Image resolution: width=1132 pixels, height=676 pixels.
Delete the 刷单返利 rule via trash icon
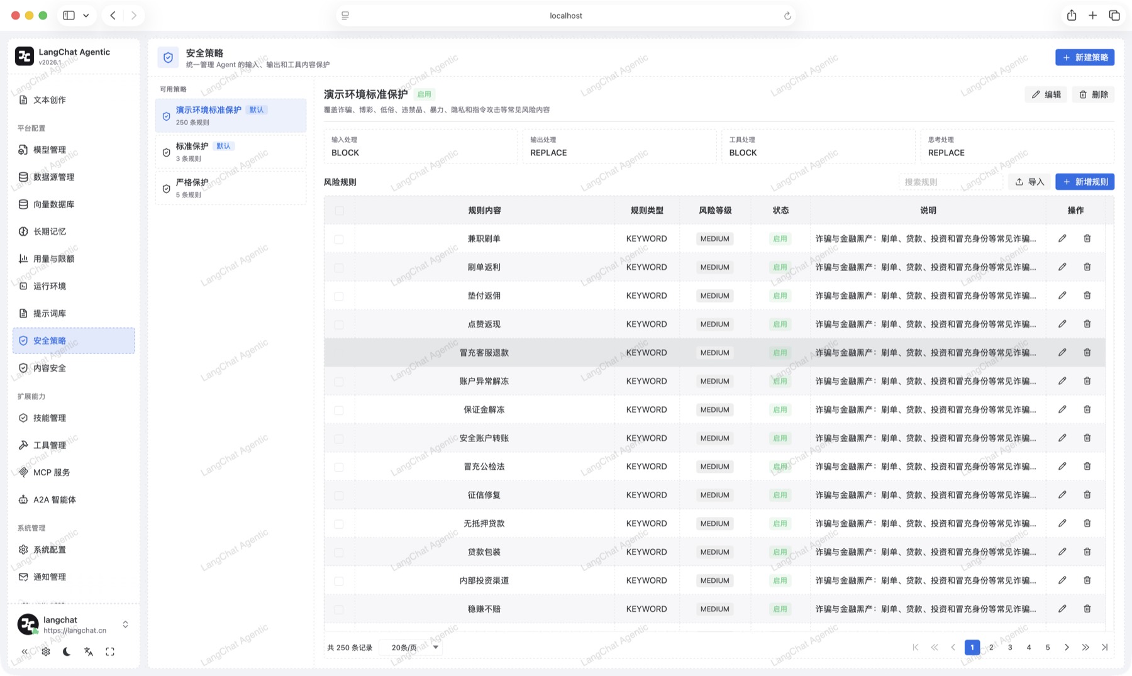[1087, 267]
